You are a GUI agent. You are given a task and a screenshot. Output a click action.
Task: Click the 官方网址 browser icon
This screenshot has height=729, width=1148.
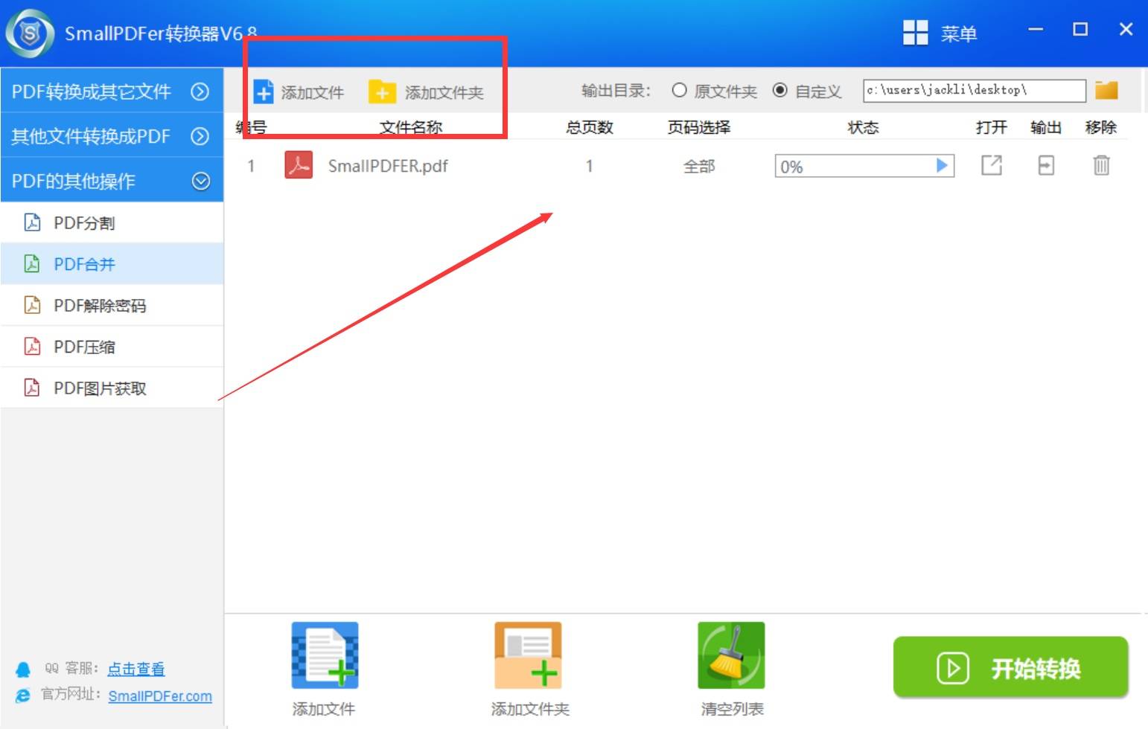click(23, 696)
